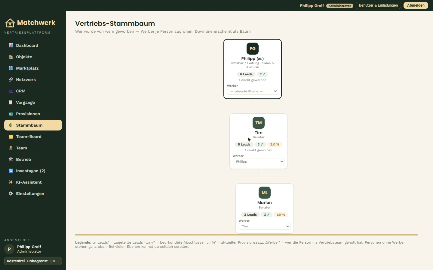Click the PG avatar on Philipp's card
This screenshot has height=270, width=433.
253,49
